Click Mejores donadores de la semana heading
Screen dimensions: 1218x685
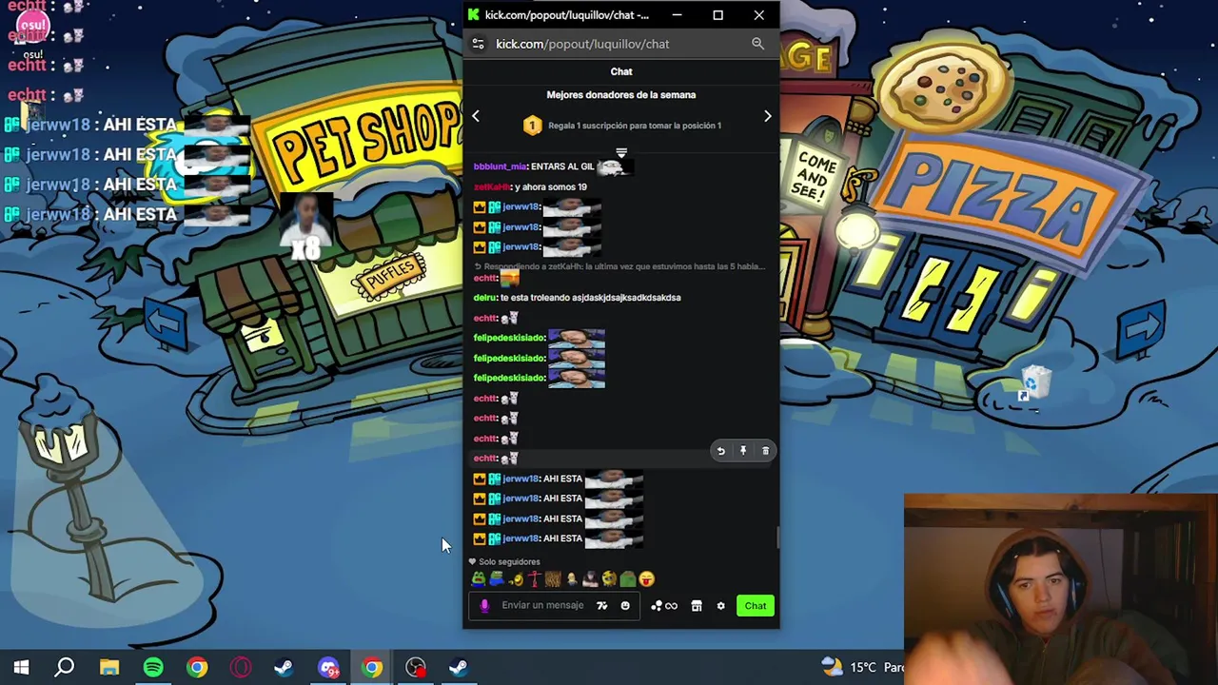(x=621, y=95)
